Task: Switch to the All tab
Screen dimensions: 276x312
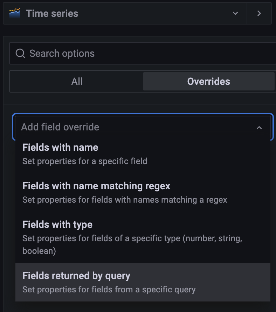Action: (77, 82)
